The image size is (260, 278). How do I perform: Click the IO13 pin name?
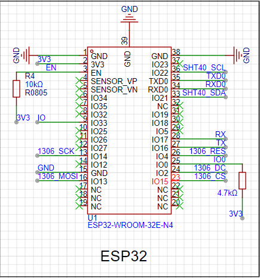pos(99,181)
